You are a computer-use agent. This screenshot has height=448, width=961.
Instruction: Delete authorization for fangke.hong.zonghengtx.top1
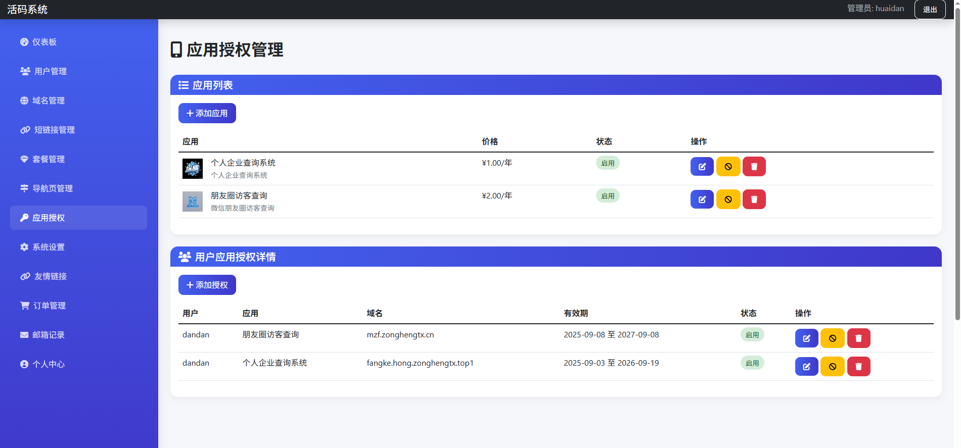click(x=858, y=367)
